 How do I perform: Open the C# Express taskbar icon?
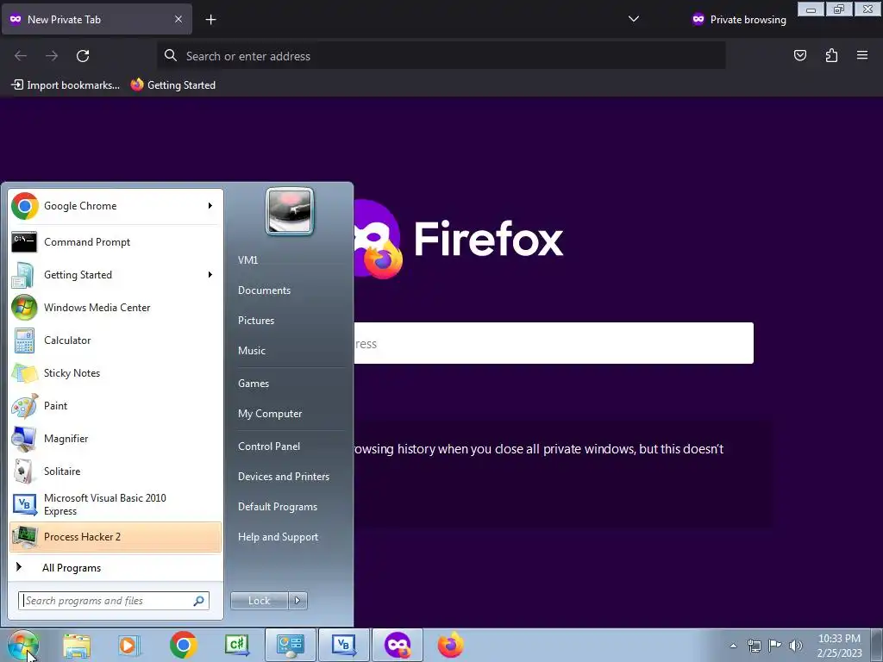point(236,645)
